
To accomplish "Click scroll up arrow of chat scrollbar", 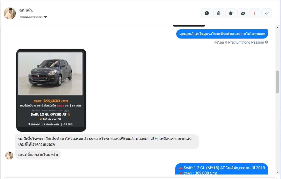I will pyautogui.click(x=277, y=28).
